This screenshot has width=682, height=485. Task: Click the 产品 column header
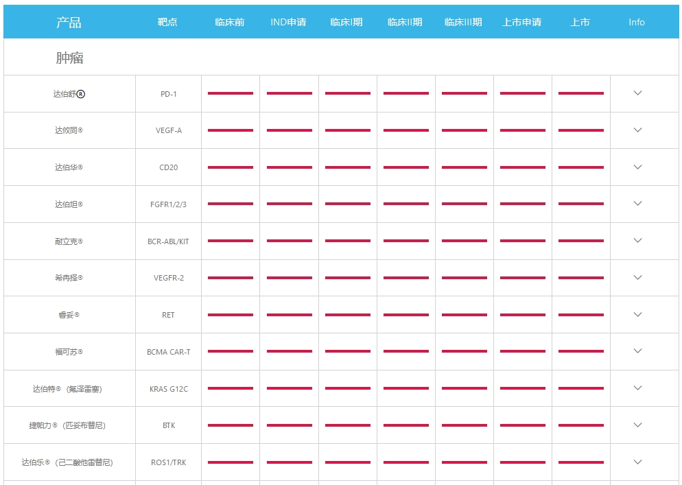point(69,23)
